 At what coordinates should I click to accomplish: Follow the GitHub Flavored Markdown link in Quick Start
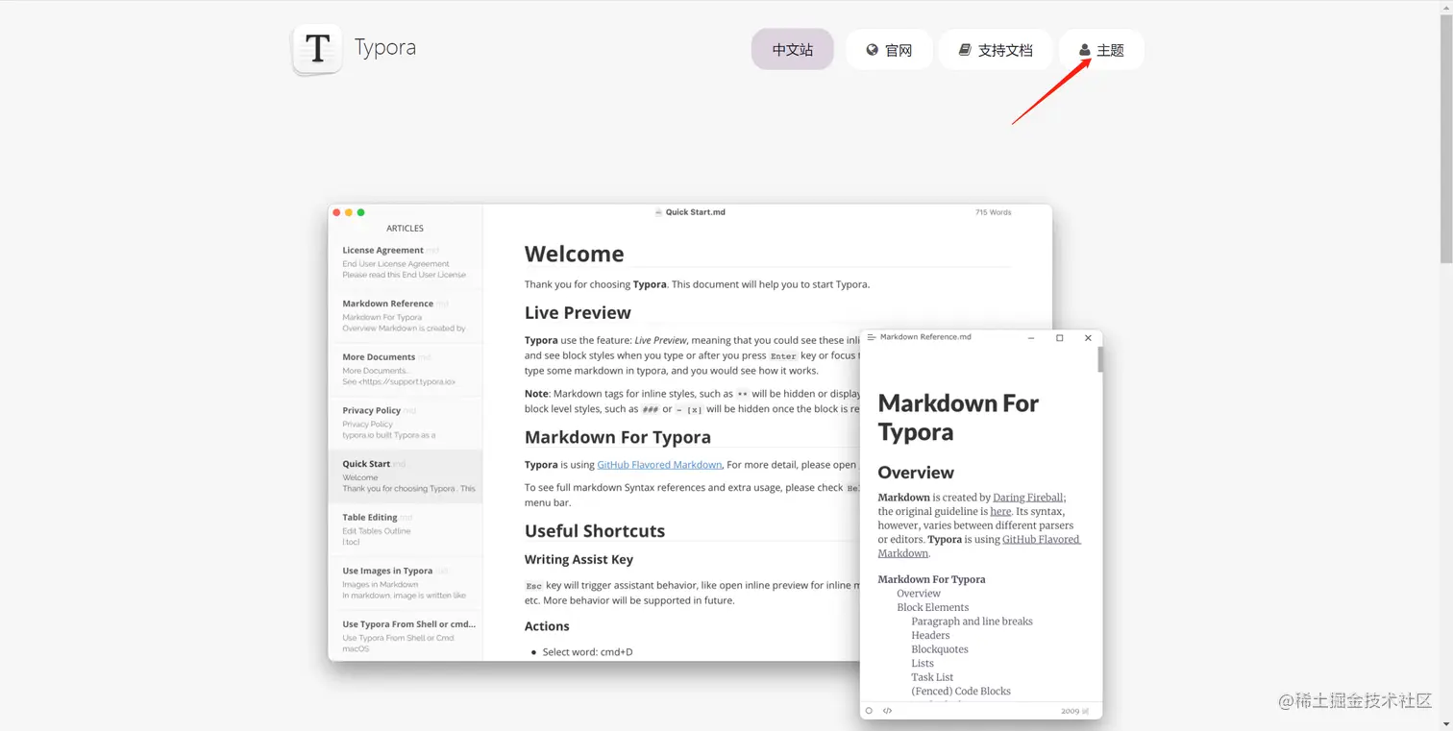click(x=659, y=465)
